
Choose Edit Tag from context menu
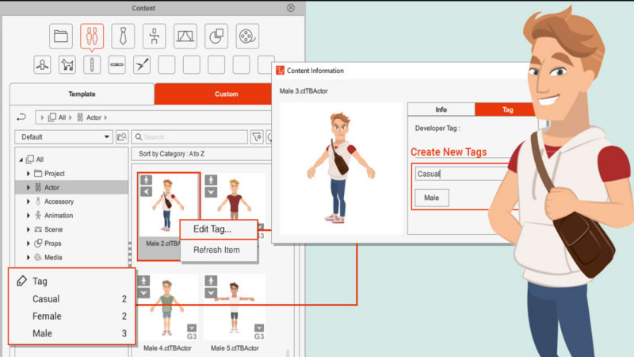coord(212,229)
